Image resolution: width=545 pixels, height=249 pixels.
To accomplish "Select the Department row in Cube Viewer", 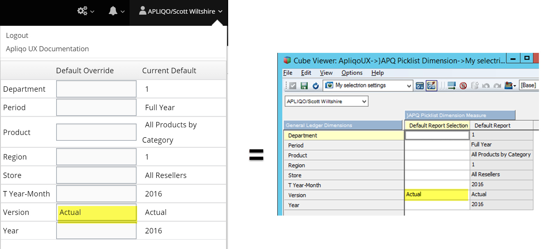I will 344,135.
